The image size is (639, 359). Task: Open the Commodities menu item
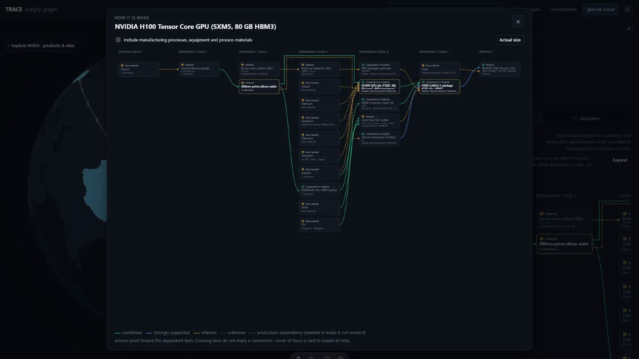click(563, 9)
